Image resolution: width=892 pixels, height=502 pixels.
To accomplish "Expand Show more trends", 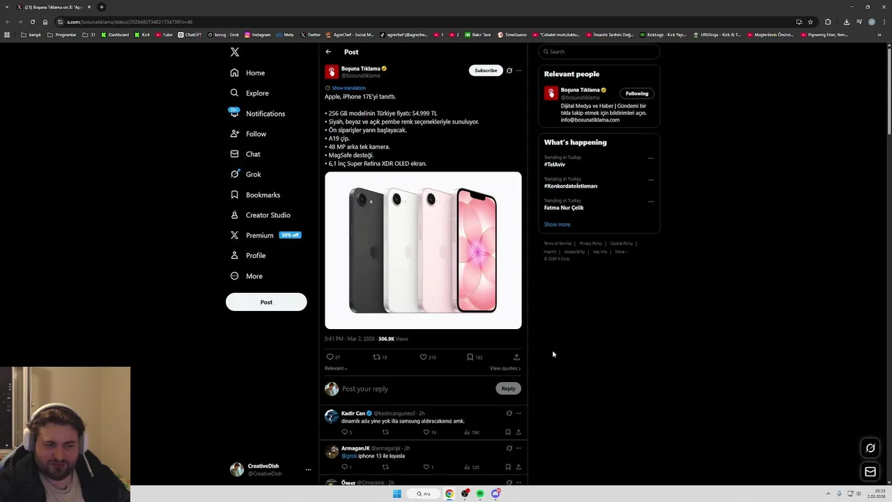I will tap(557, 225).
